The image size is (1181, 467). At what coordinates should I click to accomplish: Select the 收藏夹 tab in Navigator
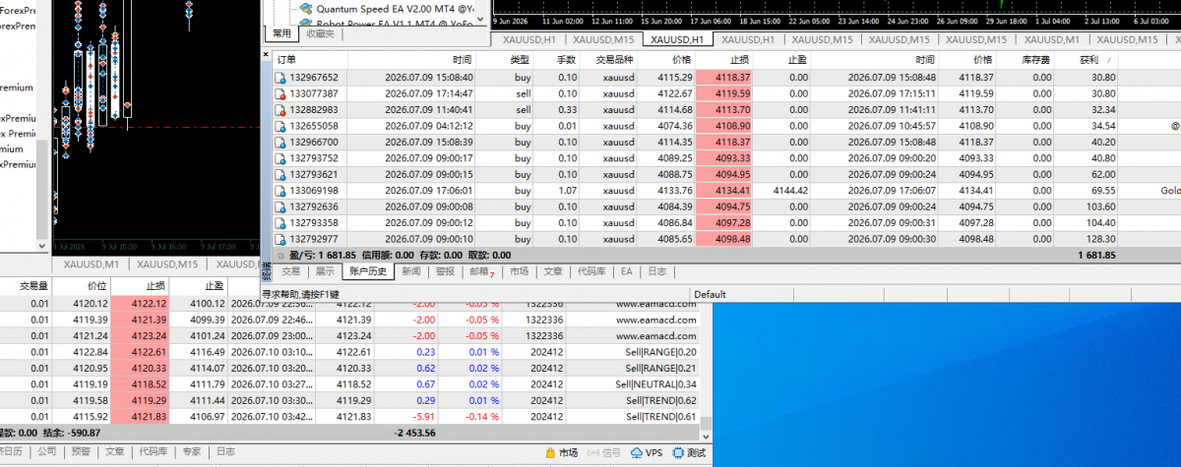coord(320,33)
